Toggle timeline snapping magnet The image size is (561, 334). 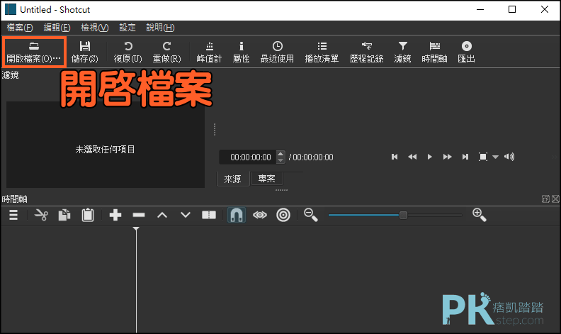pos(237,215)
